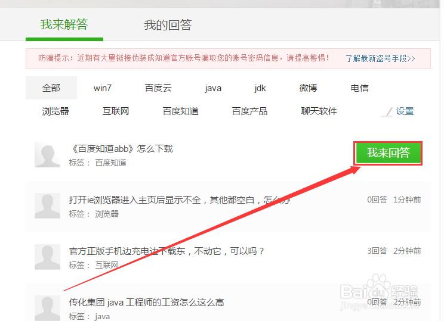Click avatar of the 百度知道abb question
This screenshot has width=444, height=321.
click(x=47, y=155)
